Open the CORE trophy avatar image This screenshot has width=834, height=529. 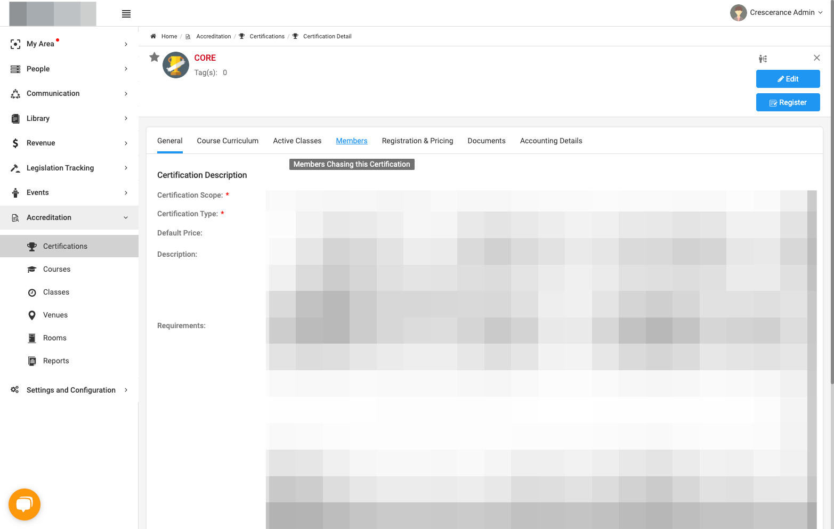click(176, 65)
